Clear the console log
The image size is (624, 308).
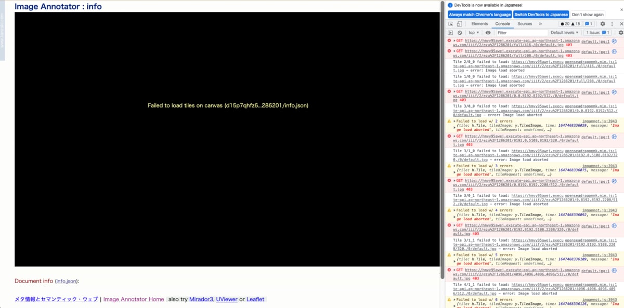click(460, 33)
